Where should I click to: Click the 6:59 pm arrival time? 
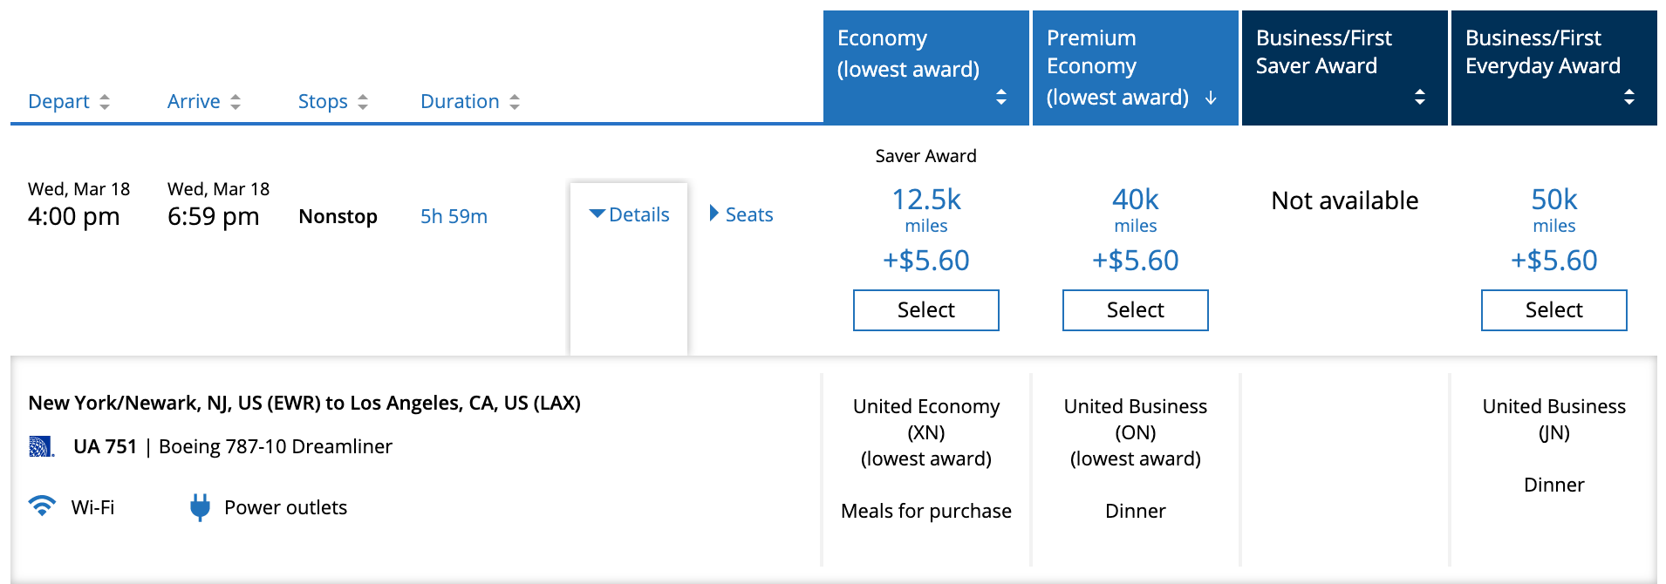pos(214,216)
